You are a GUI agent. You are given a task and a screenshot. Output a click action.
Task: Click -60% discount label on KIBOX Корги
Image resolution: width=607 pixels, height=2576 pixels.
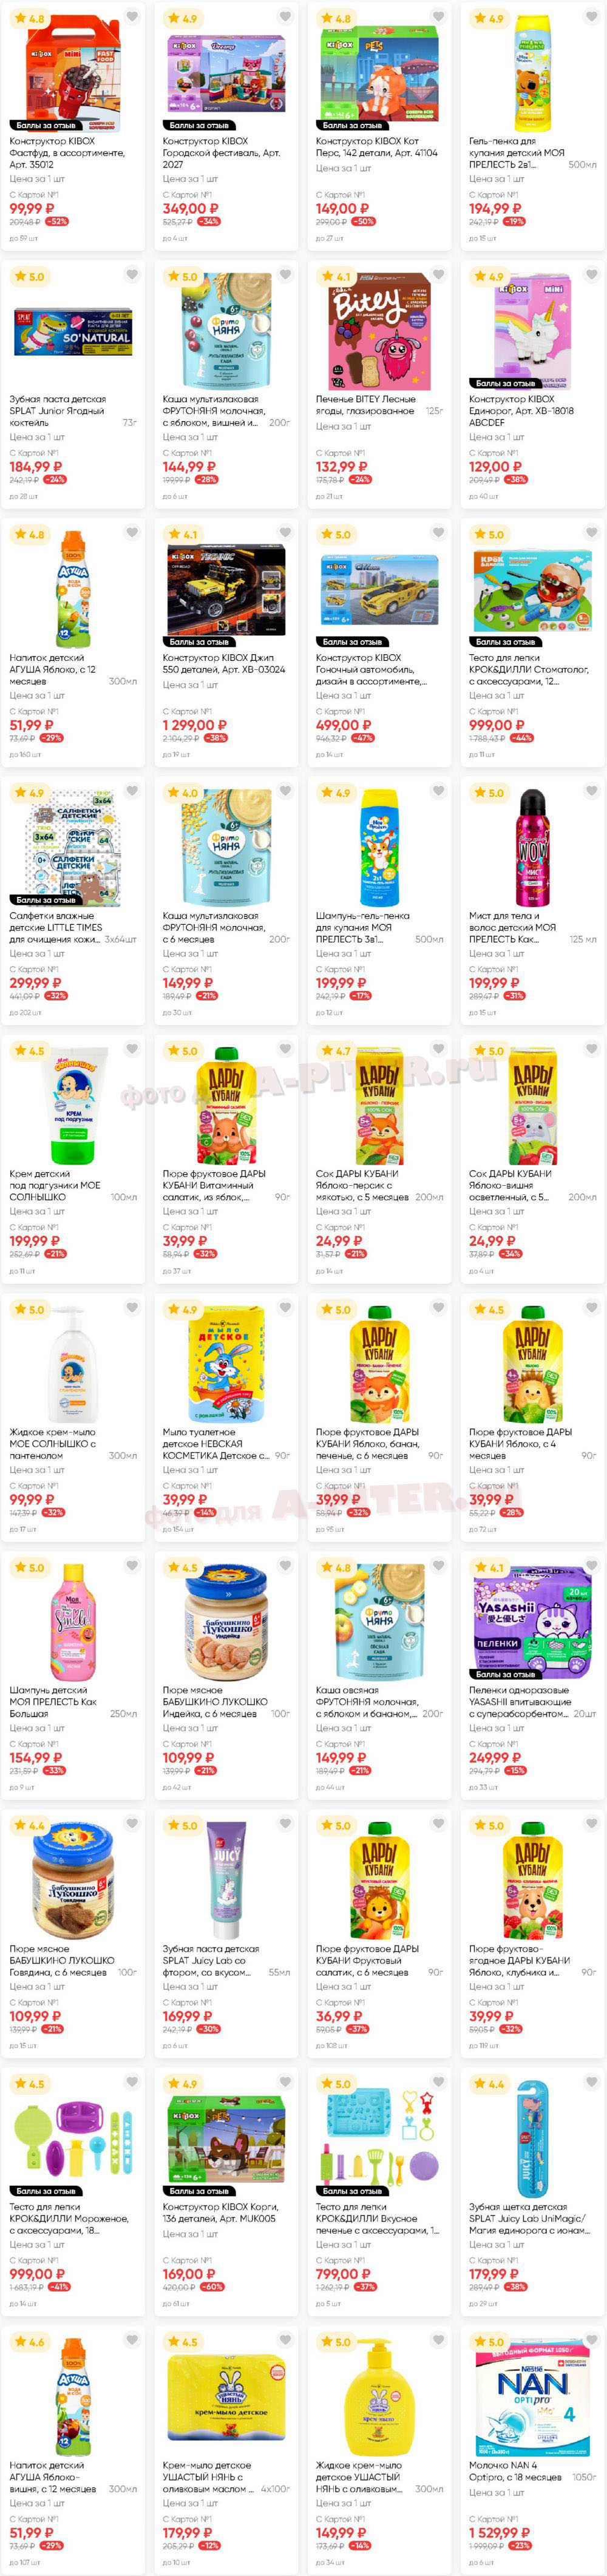point(211,2287)
